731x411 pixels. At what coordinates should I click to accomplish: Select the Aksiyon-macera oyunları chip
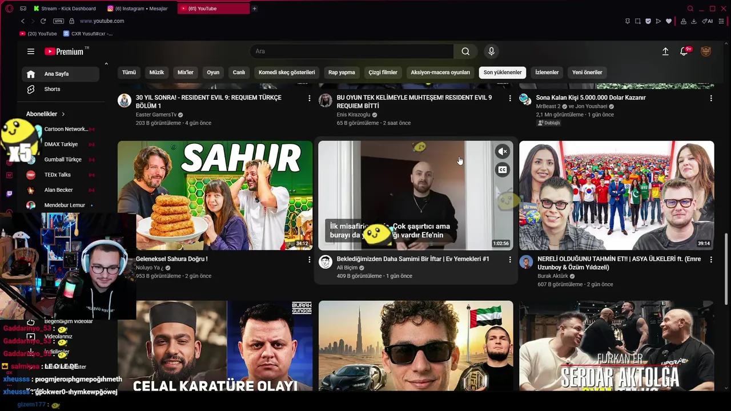(x=440, y=72)
